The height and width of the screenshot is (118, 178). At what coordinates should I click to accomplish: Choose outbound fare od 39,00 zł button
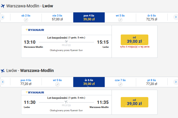134,40
